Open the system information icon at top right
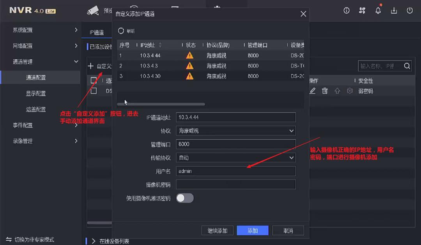This screenshot has width=421, height=245. pyautogui.click(x=346, y=11)
